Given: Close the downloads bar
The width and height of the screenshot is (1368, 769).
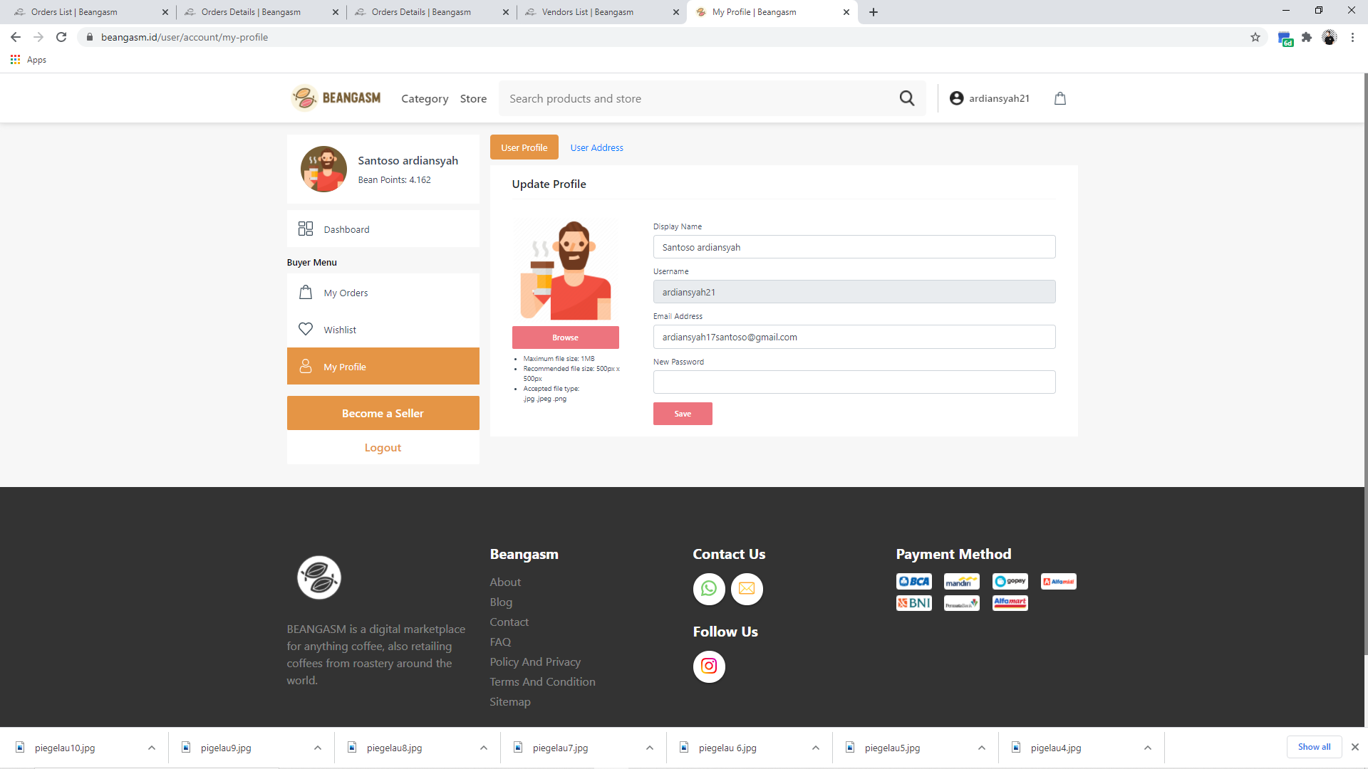Looking at the screenshot, I should [1355, 747].
